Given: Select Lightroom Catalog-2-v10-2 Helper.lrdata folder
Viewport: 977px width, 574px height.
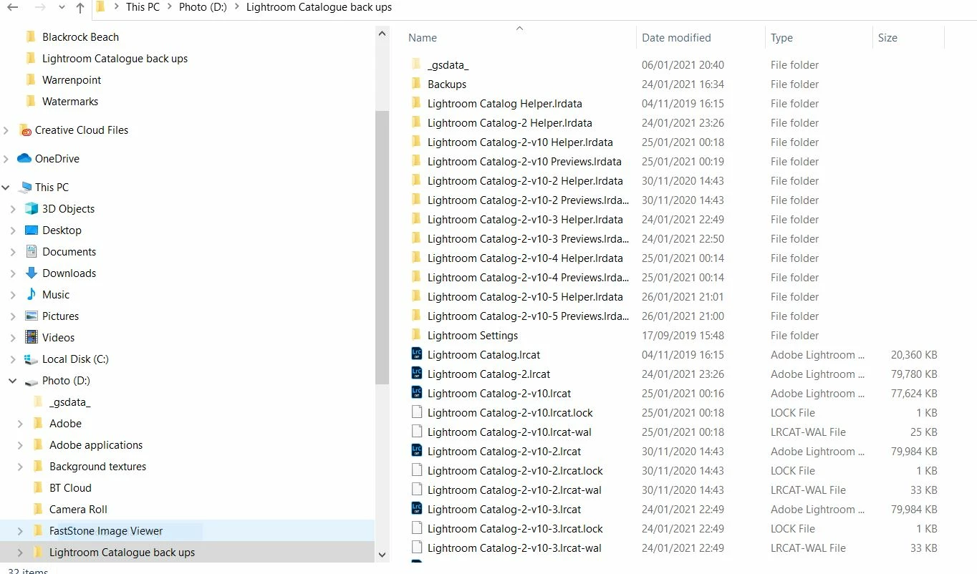Looking at the screenshot, I should 525,180.
